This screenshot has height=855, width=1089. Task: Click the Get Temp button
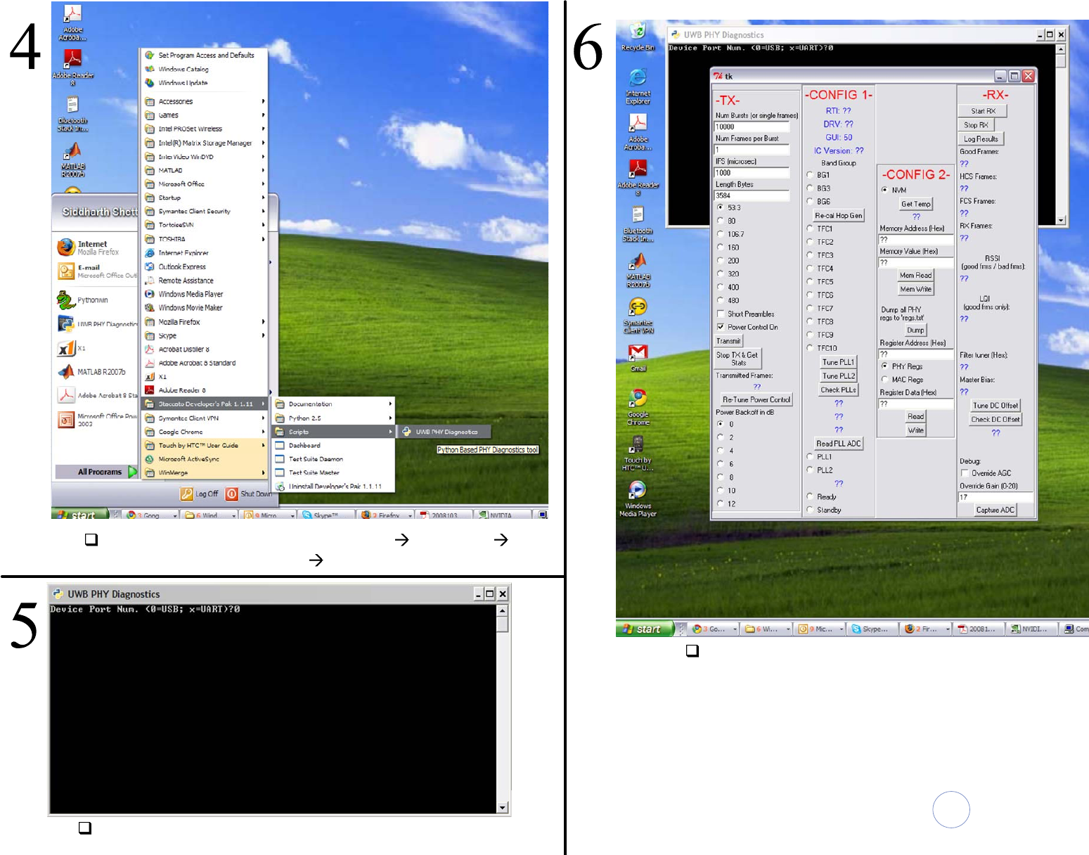coord(915,204)
